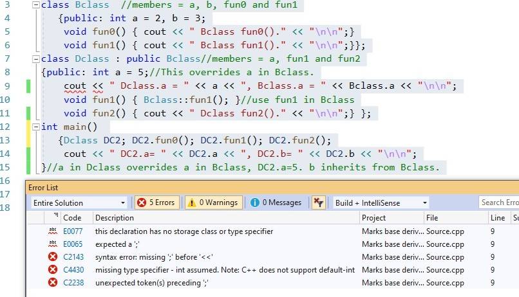Click the IntelliSense icon on E0077 row
Screen dimensions: 519x297
click(x=53, y=231)
